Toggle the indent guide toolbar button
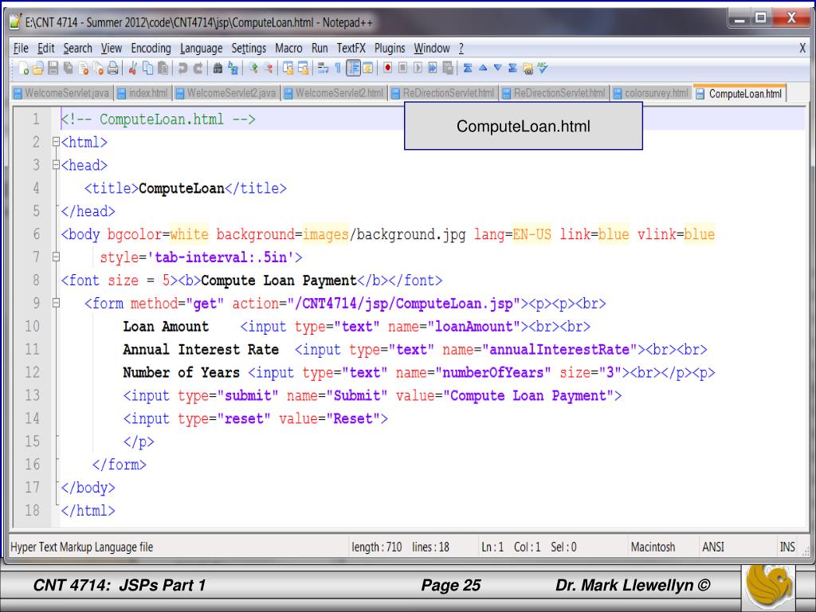The height and width of the screenshot is (612, 816). [353, 69]
